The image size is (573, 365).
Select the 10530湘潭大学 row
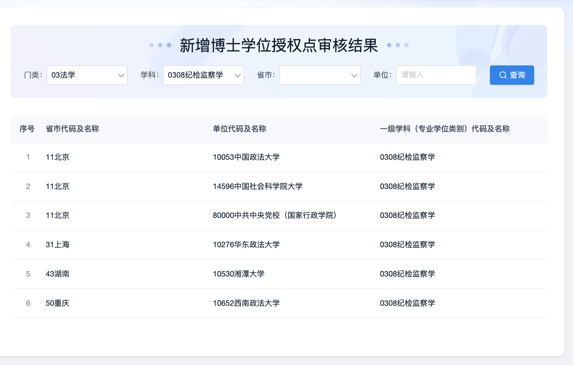pyautogui.click(x=238, y=274)
